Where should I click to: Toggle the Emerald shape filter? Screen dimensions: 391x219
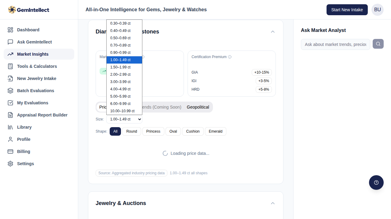(x=215, y=131)
